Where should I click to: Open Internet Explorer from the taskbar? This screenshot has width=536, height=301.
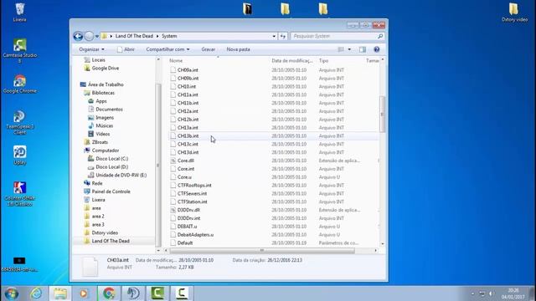point(36,293)
